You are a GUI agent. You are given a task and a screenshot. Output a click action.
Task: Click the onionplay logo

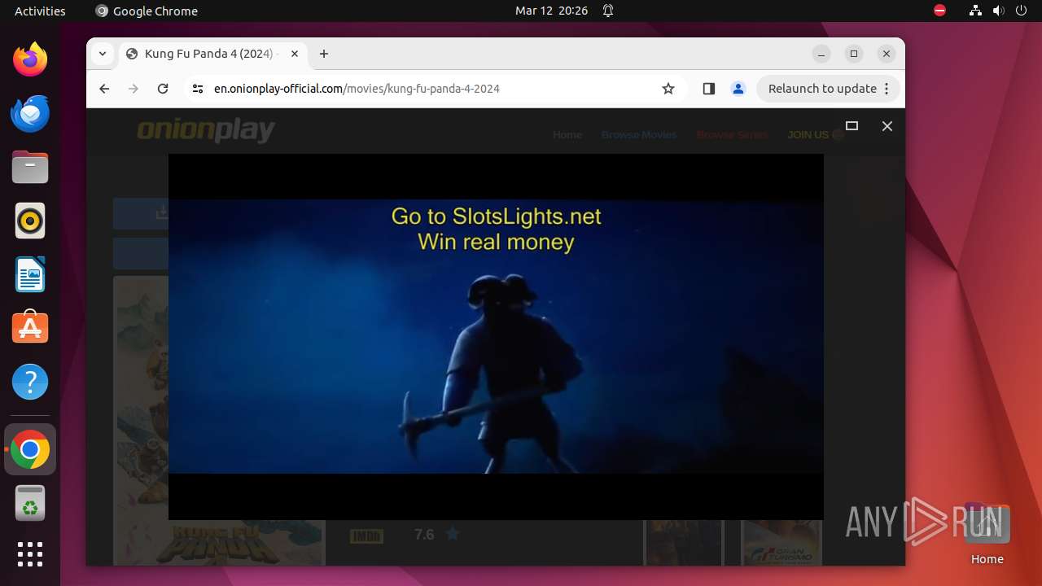pos(206,130)
